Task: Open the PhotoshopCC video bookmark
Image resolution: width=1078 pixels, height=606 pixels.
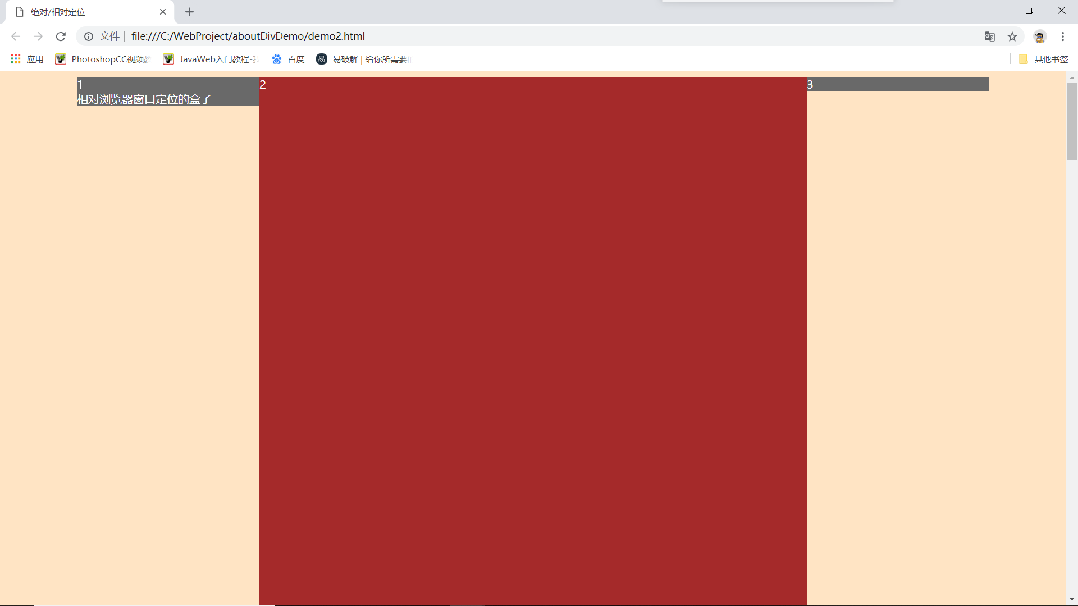Action: coord(103,59)
